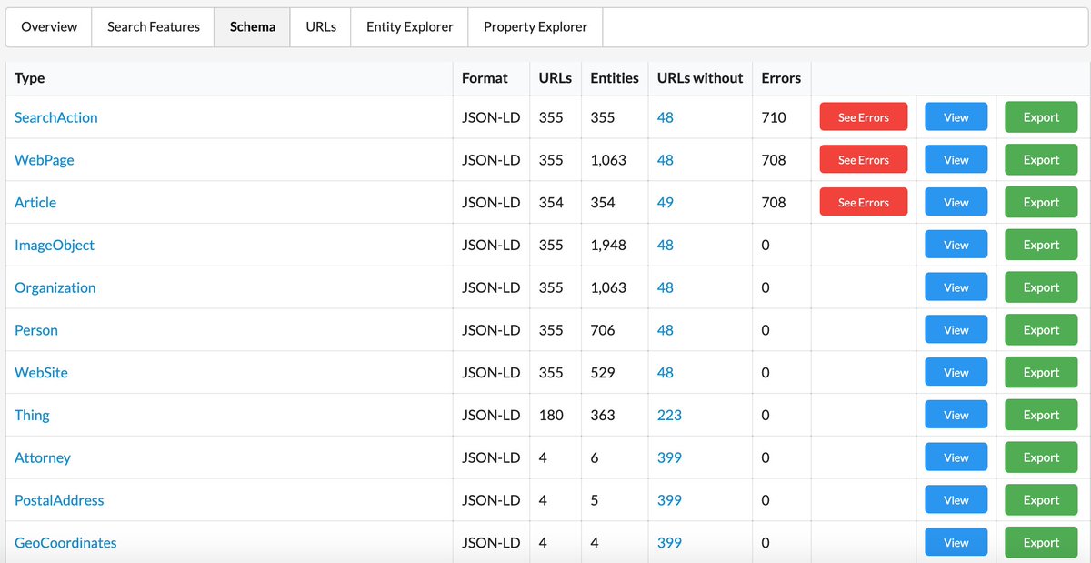Click the Errors column header
1091x563 pixels.
tap(781, 78)
